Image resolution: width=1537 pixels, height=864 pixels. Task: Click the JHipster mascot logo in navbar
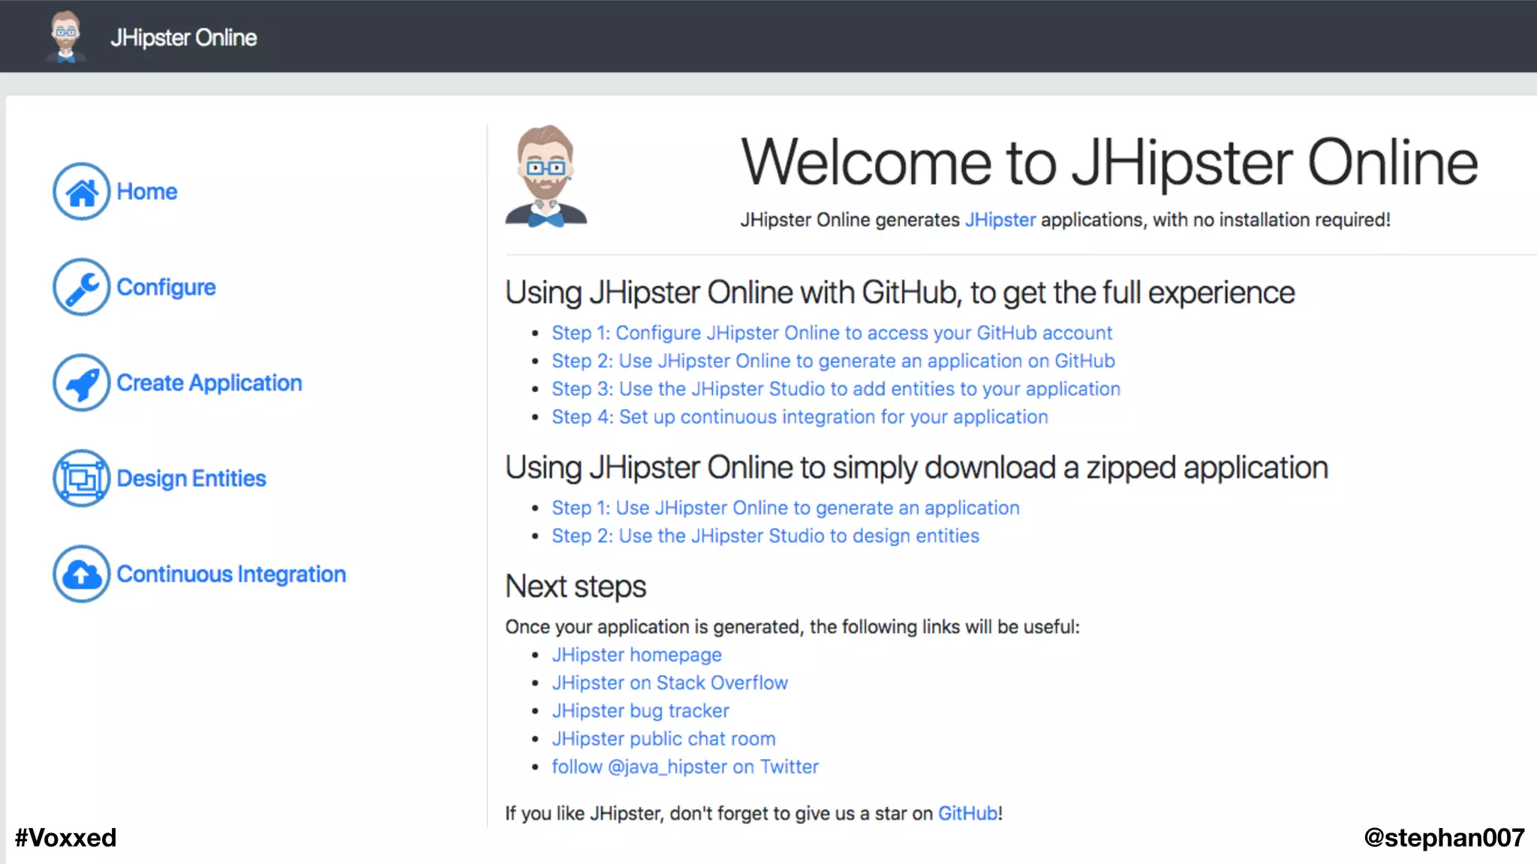coord(66,37)
